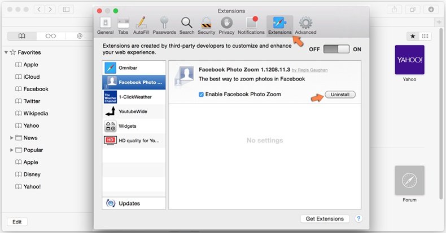The height and width of the screenshot is (233, 446).
Task: Open the AutoFill preferences pane
Action: coord(141,26)
